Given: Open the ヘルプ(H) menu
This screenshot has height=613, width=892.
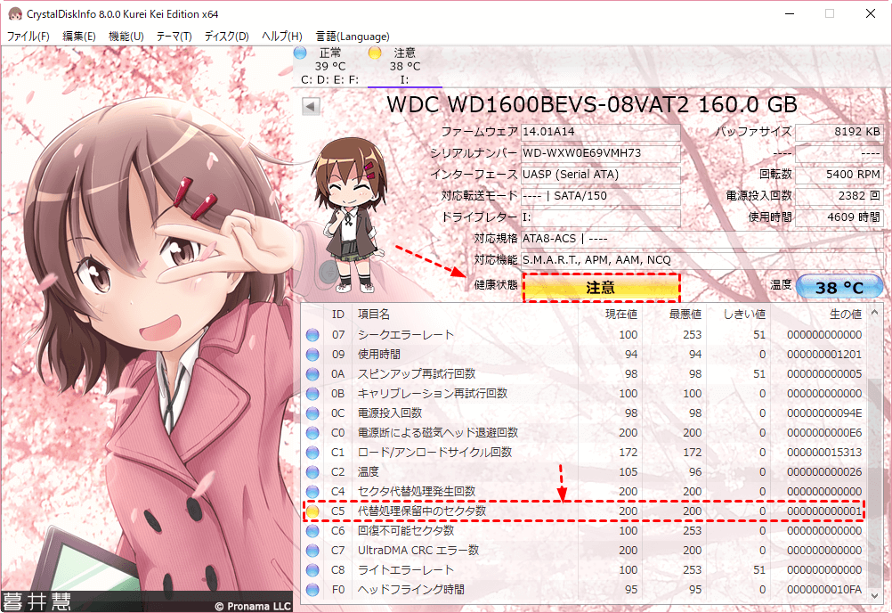Looking at the screenshot, I should [x=281, y=37].
